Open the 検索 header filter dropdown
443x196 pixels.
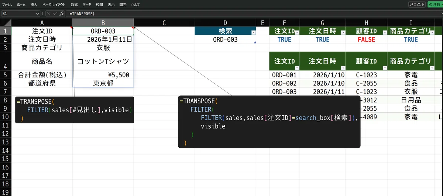[253, 32]
